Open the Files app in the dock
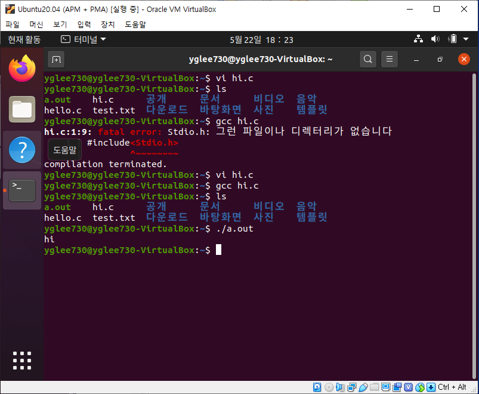Screen dimensions: 479x394 pos(22,109)
